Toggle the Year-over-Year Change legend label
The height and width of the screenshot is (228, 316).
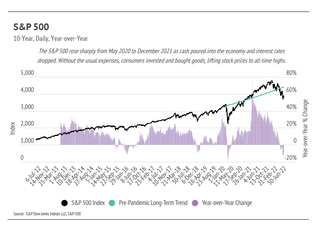227,203
